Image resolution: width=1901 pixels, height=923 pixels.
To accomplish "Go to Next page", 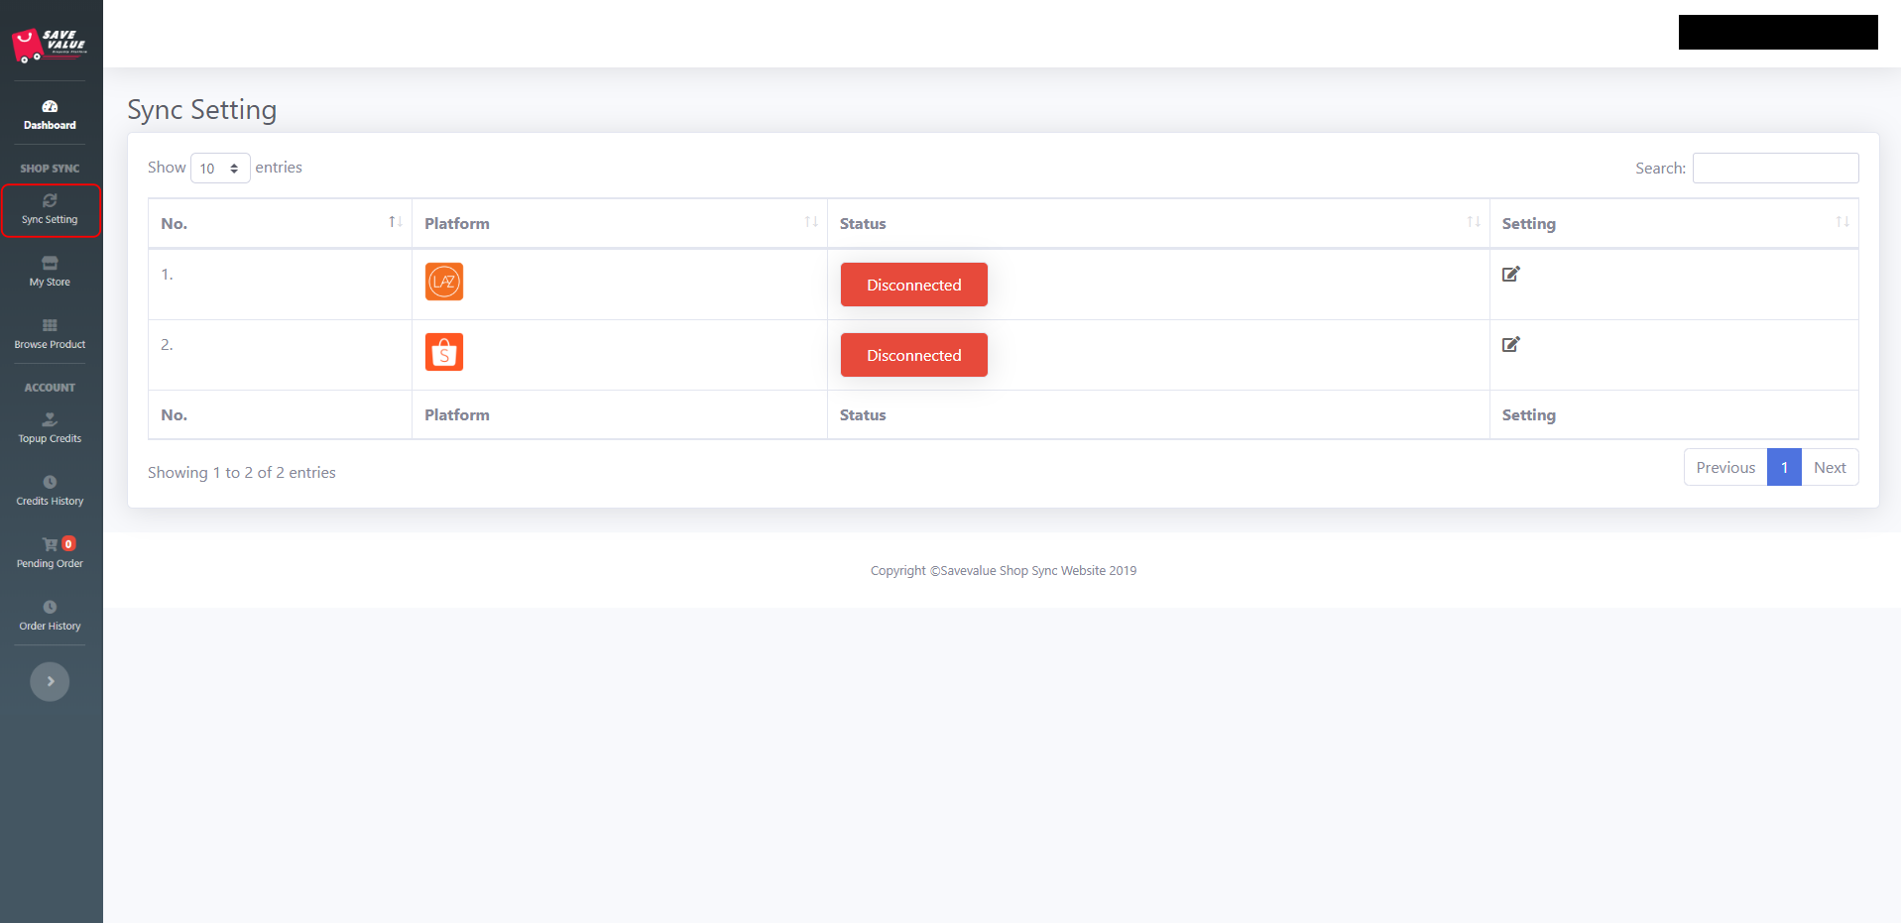I will pyautogui.click(x=1829, y=468).
